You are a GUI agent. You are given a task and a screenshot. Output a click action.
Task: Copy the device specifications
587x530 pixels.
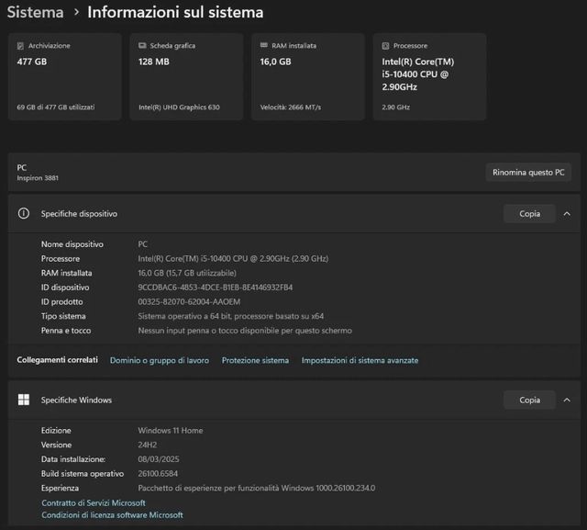tap(529, 213)
